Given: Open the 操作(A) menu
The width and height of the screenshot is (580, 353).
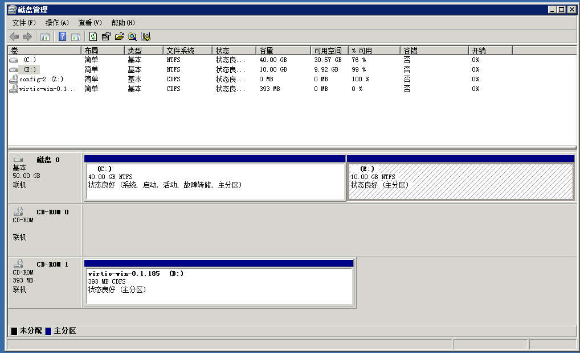Looking at the screenshot, I should pyautogui.click(x=57, y=23).
